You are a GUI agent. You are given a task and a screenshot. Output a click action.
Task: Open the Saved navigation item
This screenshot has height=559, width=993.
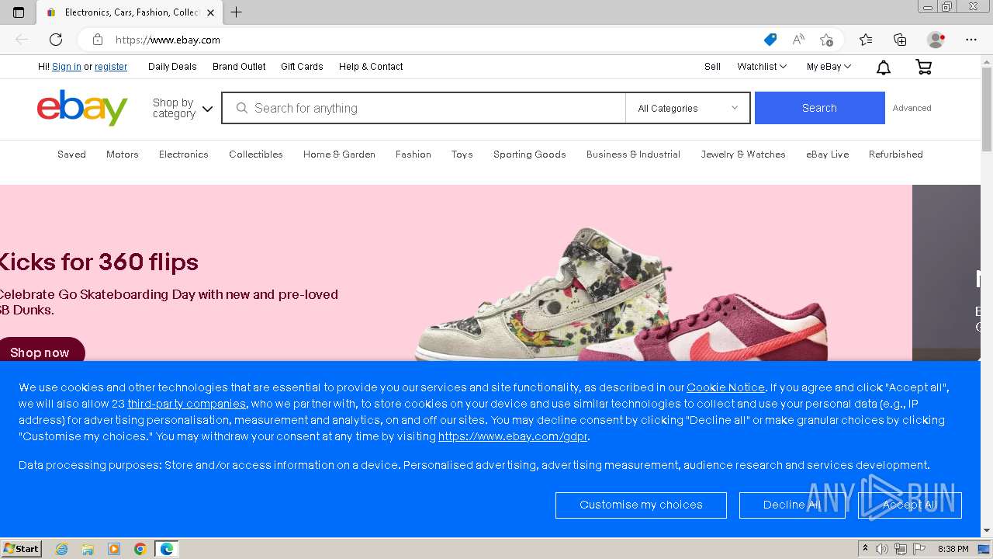pyautogui.click(x=71, y=155)
